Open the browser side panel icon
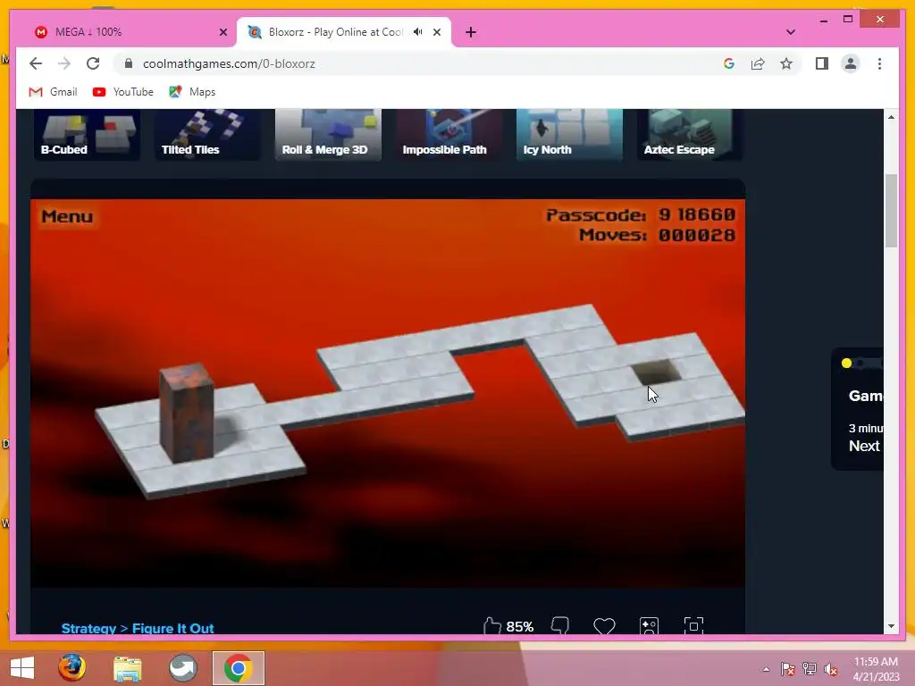Viewport: 915px width, 686px height. pos(822,63)
